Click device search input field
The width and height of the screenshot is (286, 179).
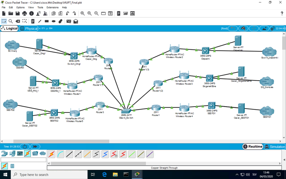(24, 160)
